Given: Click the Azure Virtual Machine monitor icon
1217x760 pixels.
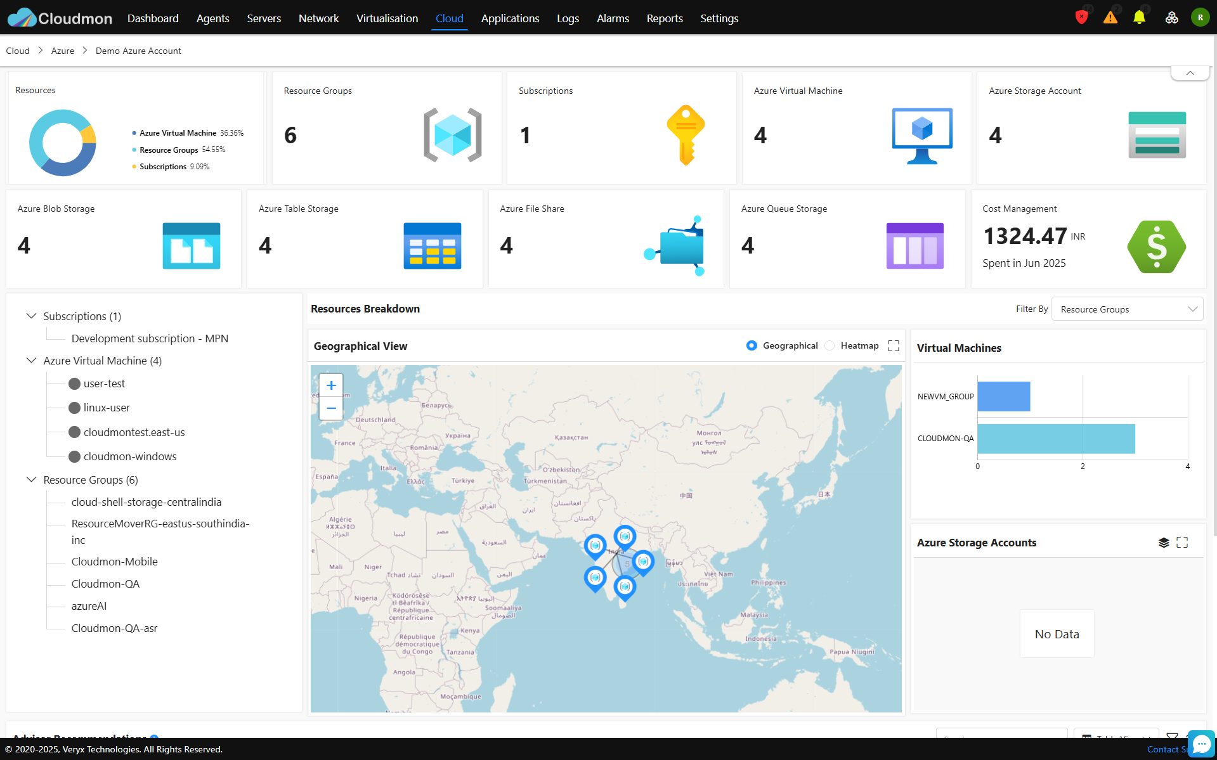Looking at the screenshot, I should click(x=922, y=136).
